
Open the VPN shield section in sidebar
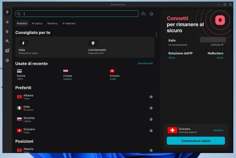pyautogui.click(x=7, y=12)
